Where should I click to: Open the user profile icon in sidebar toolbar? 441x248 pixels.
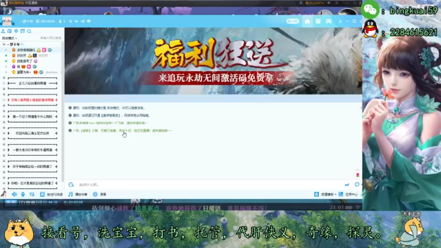tap(3, 31)
